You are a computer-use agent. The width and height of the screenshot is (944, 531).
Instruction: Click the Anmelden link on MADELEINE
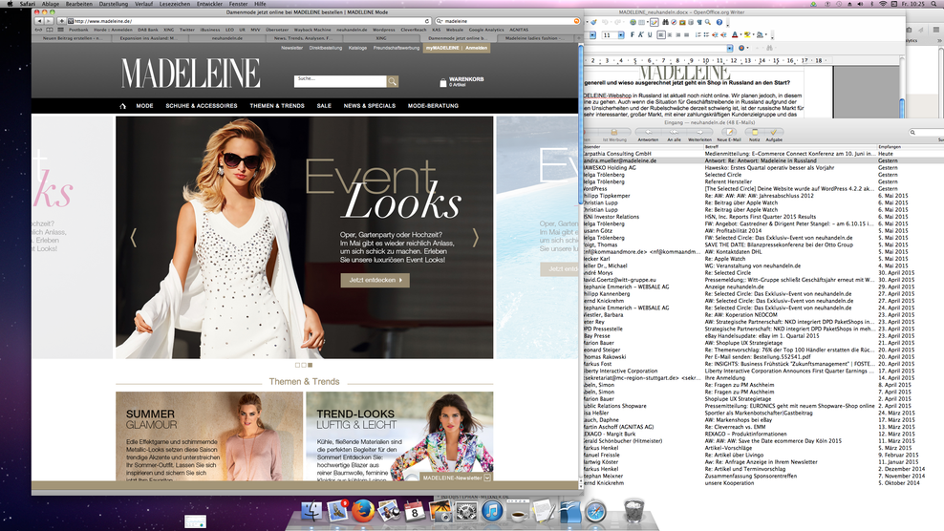click(x=476, y=48)
